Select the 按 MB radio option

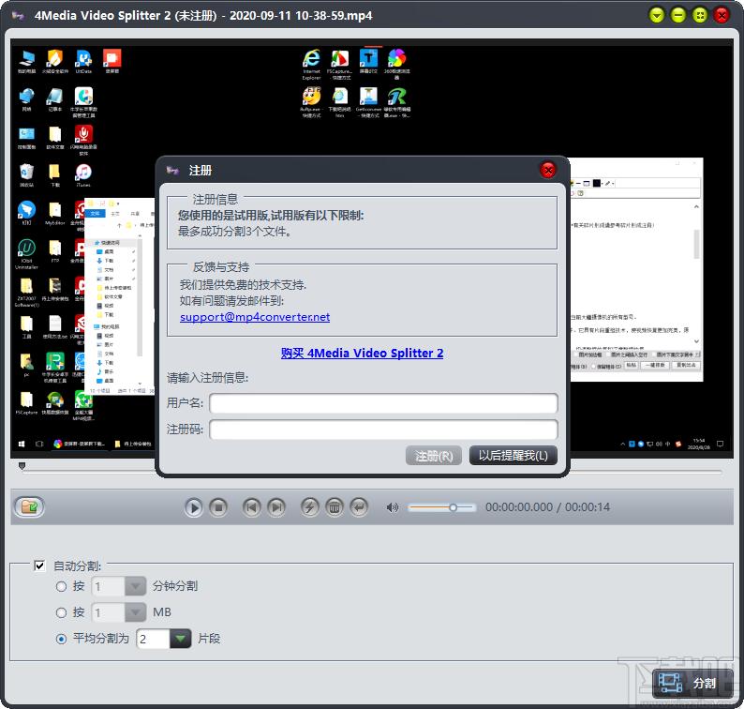click(x=61, y=612)
